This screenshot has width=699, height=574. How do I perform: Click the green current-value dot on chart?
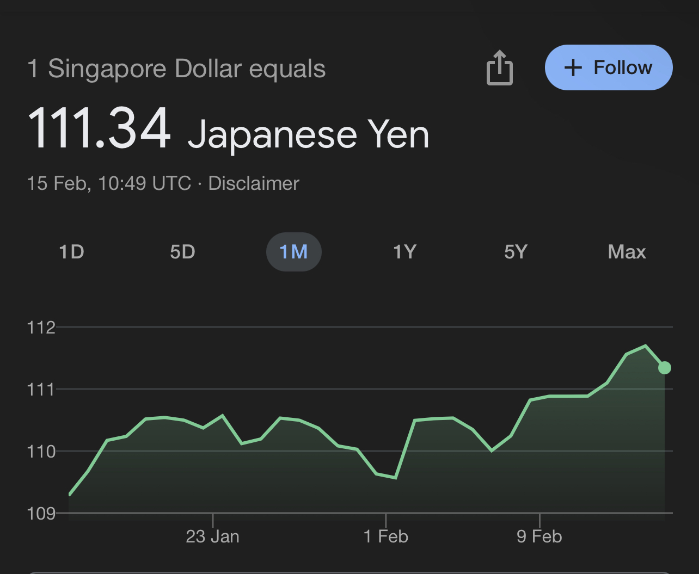click(x=664, y=368)
